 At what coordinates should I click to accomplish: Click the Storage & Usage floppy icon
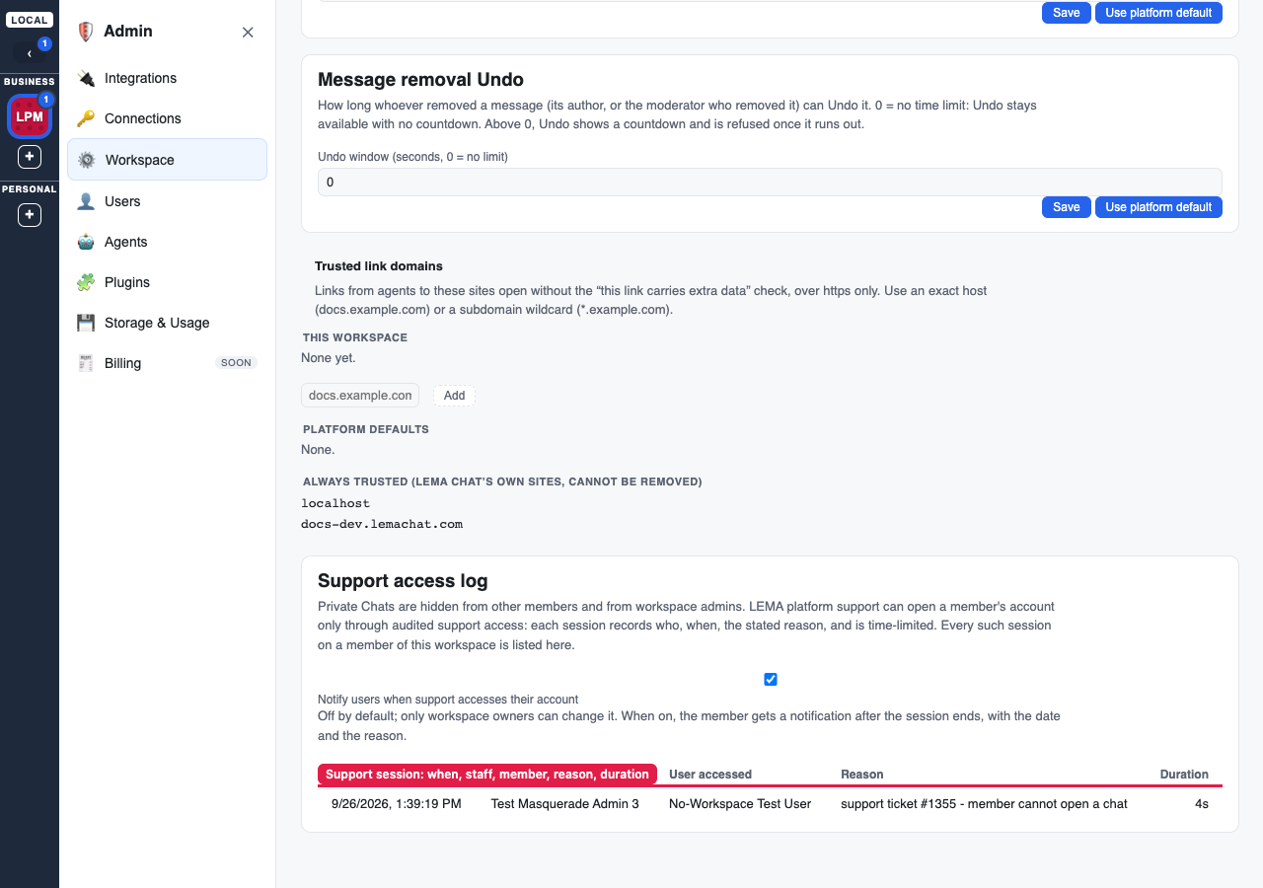(x=86, y=323)
